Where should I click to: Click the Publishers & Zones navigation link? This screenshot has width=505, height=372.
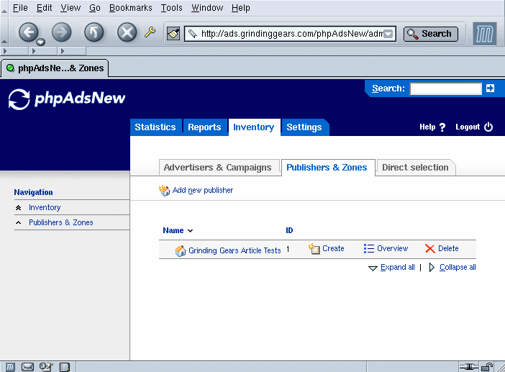click(x=61, y=222)
